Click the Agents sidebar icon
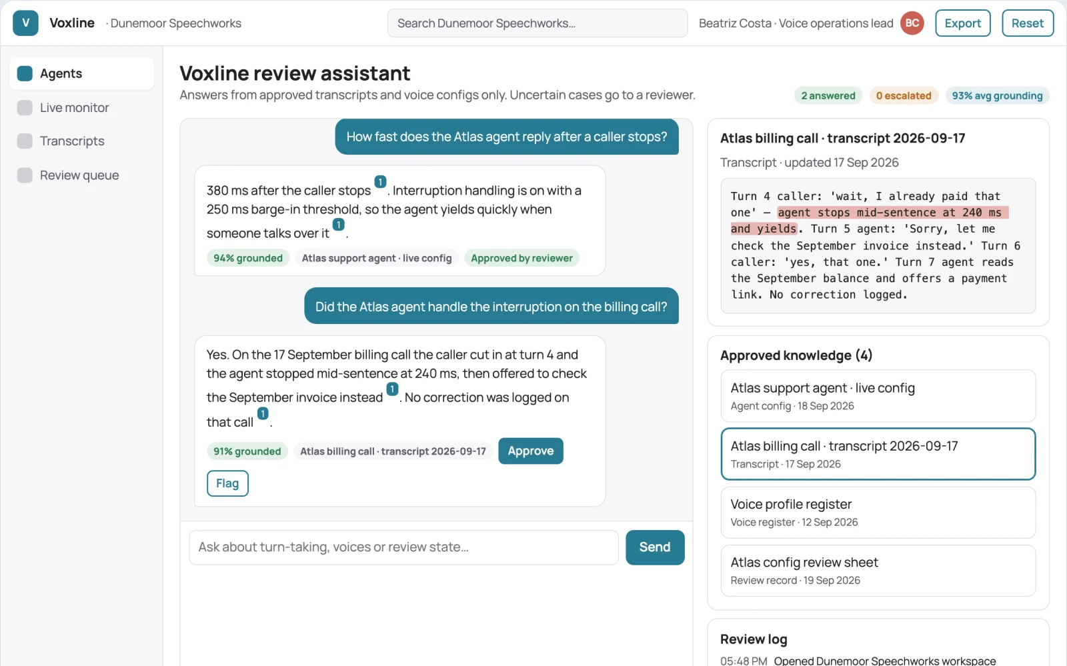Image resolution: width=1067 pixels, height=666 pixels. click(25, 73)
